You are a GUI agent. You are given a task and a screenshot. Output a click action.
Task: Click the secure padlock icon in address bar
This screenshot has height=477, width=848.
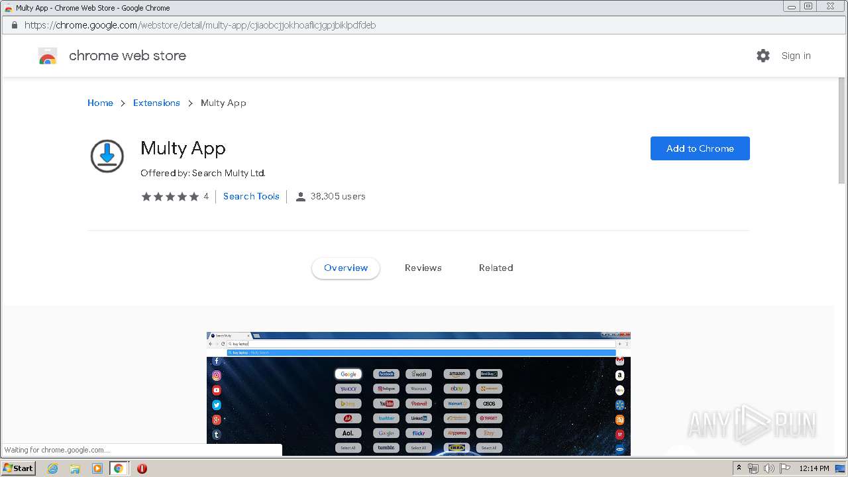(14, 25)
